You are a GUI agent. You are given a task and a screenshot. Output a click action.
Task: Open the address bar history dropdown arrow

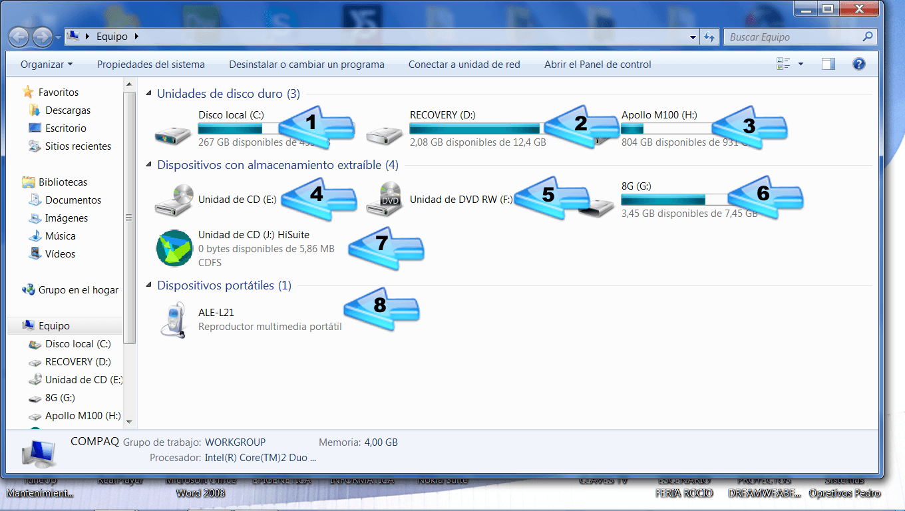point(693,37)
